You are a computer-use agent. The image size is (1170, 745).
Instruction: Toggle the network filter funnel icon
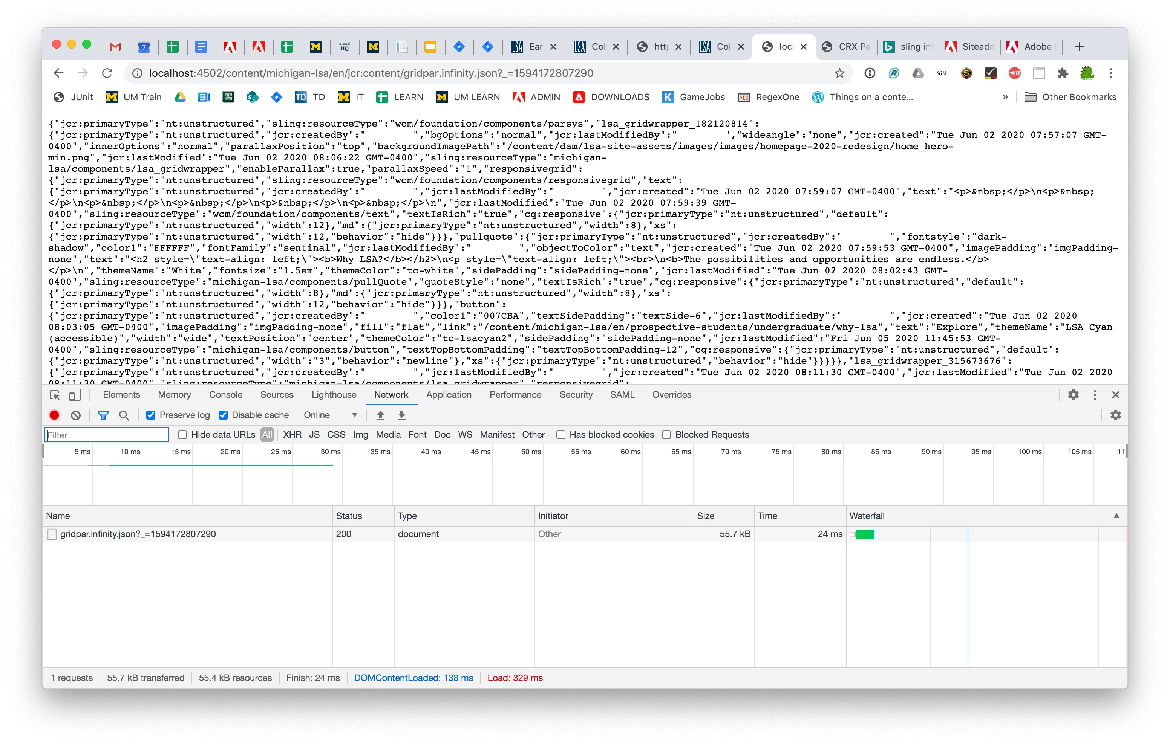pos(103,415)
